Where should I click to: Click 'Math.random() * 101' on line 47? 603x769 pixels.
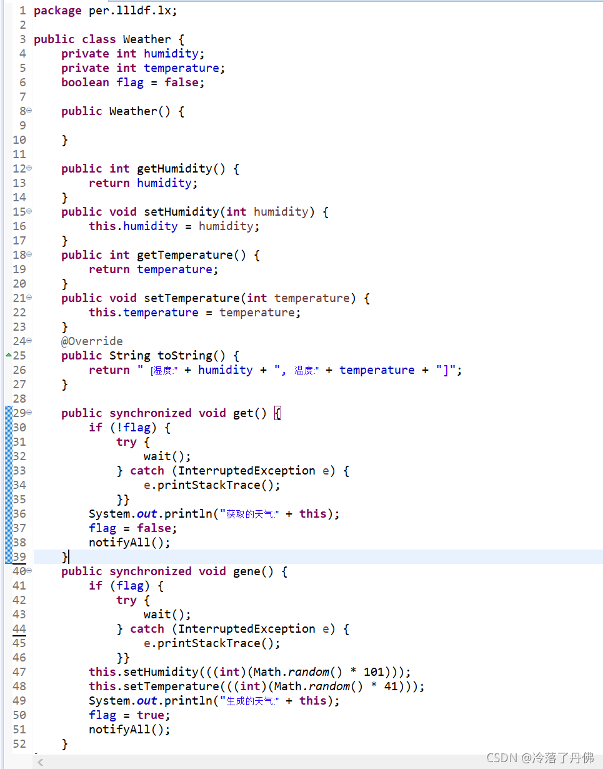pos(319,672)
